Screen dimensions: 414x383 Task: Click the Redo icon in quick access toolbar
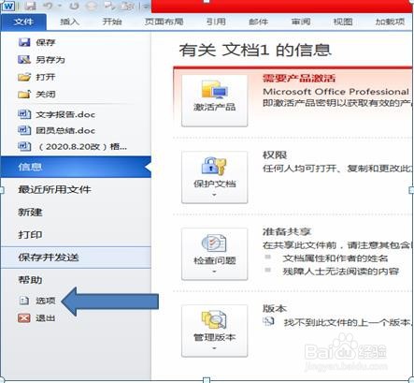[74, 6]
